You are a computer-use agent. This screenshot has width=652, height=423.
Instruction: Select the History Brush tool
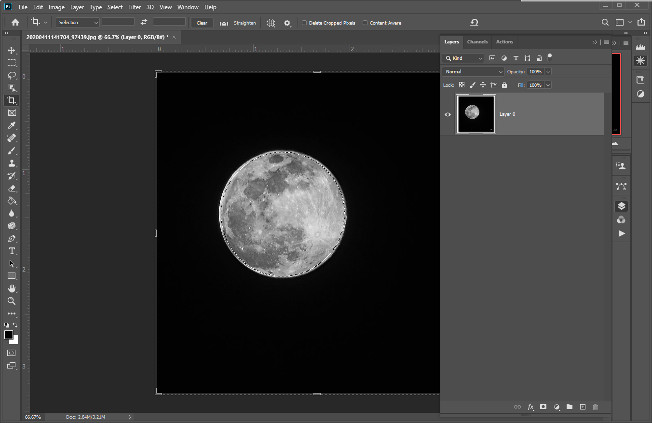tap(12, 176)
